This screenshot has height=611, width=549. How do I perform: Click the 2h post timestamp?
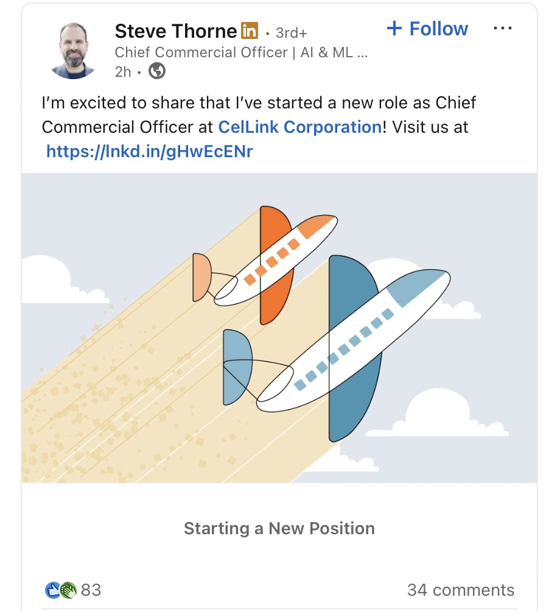point(123,72)
